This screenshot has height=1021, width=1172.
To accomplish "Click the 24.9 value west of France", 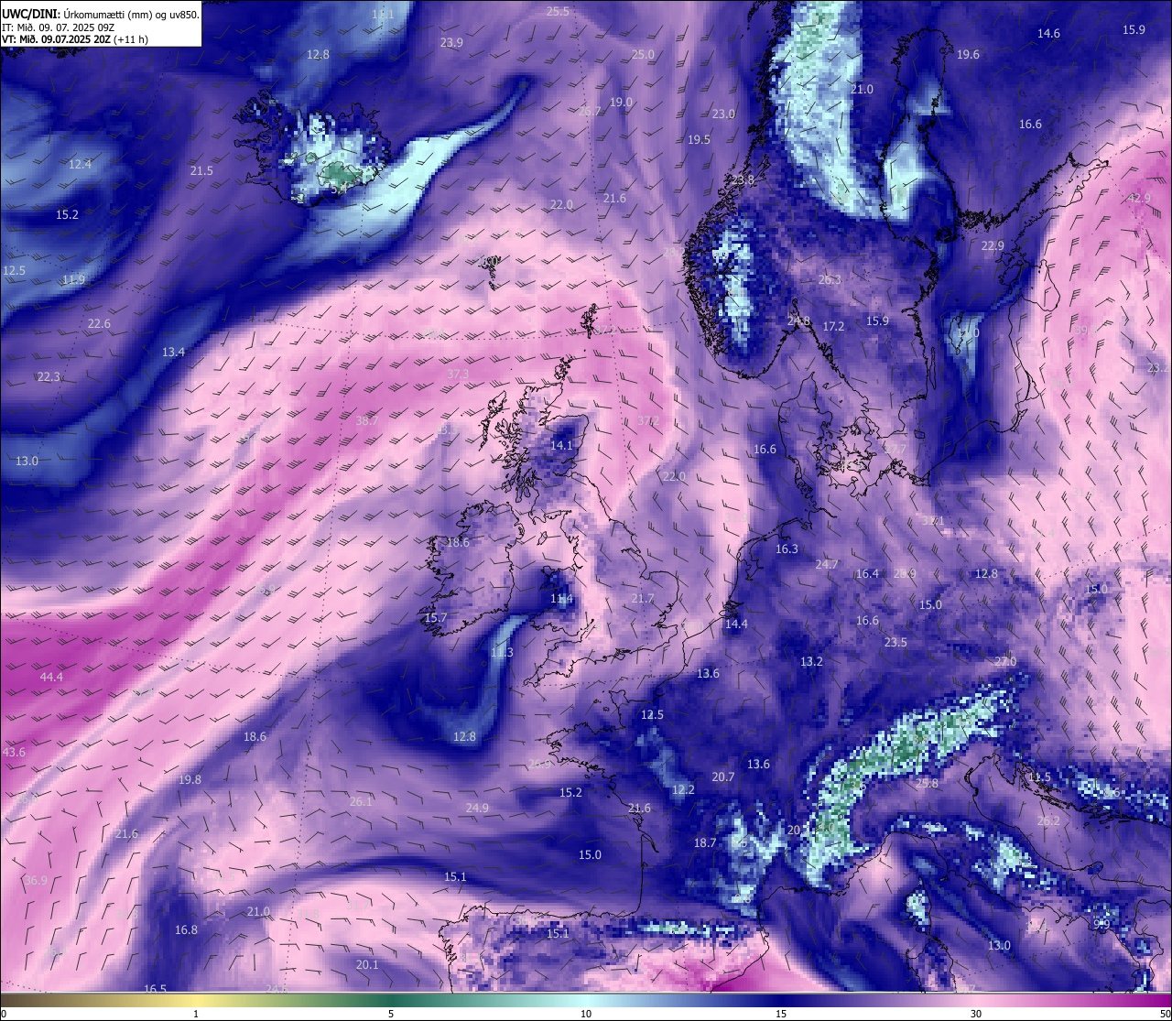I will pos(477,808).
